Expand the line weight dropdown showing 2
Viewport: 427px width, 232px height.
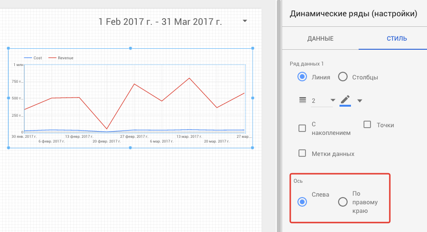pos(332,100)
